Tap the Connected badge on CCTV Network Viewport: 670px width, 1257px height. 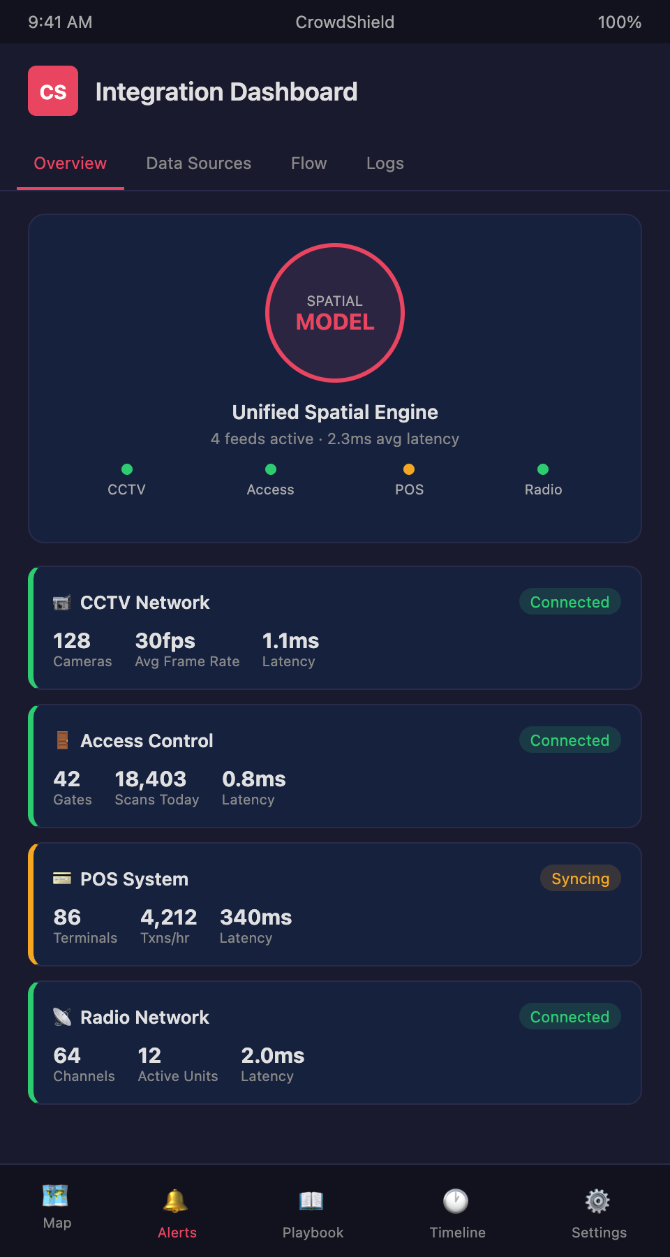569,602
